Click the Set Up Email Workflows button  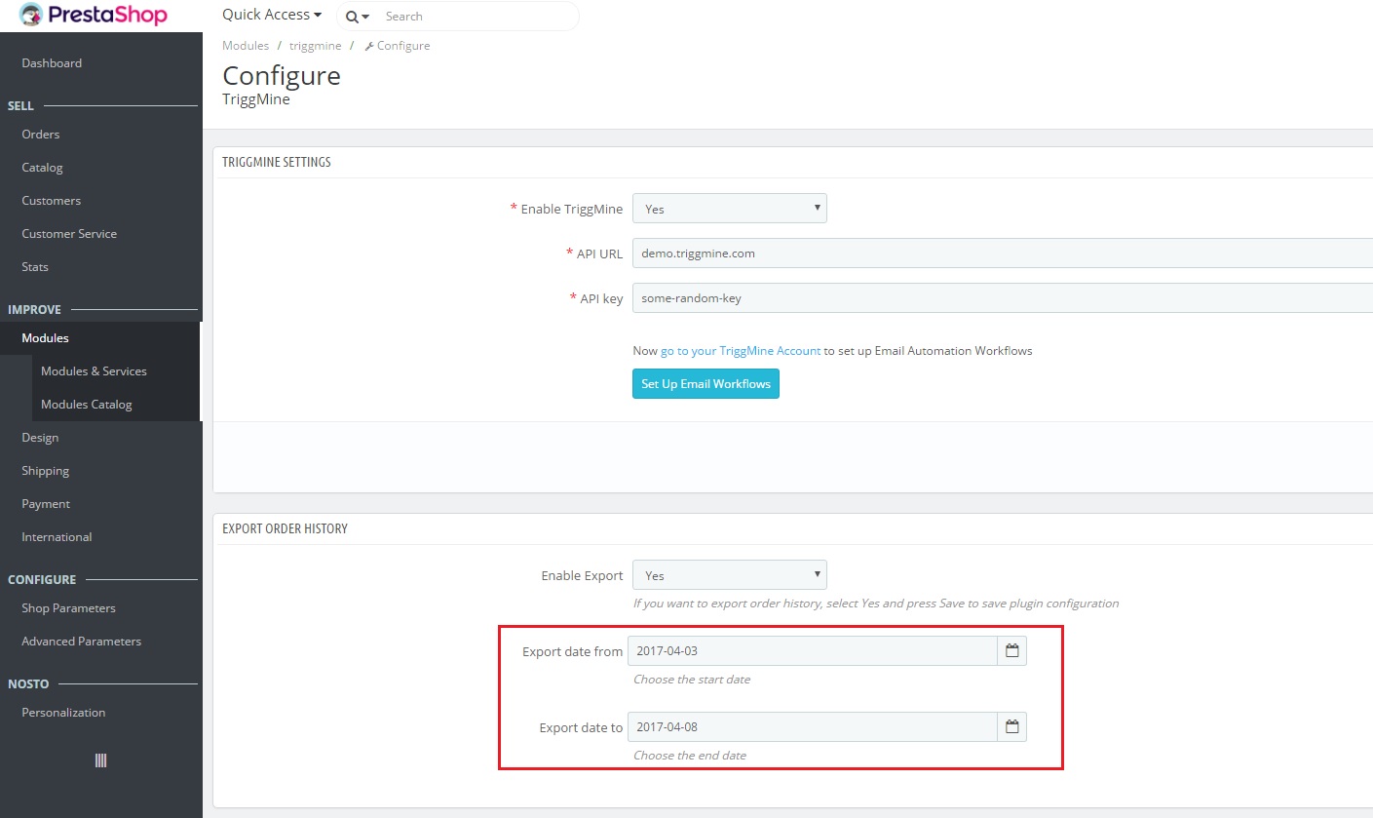point(706,384)
